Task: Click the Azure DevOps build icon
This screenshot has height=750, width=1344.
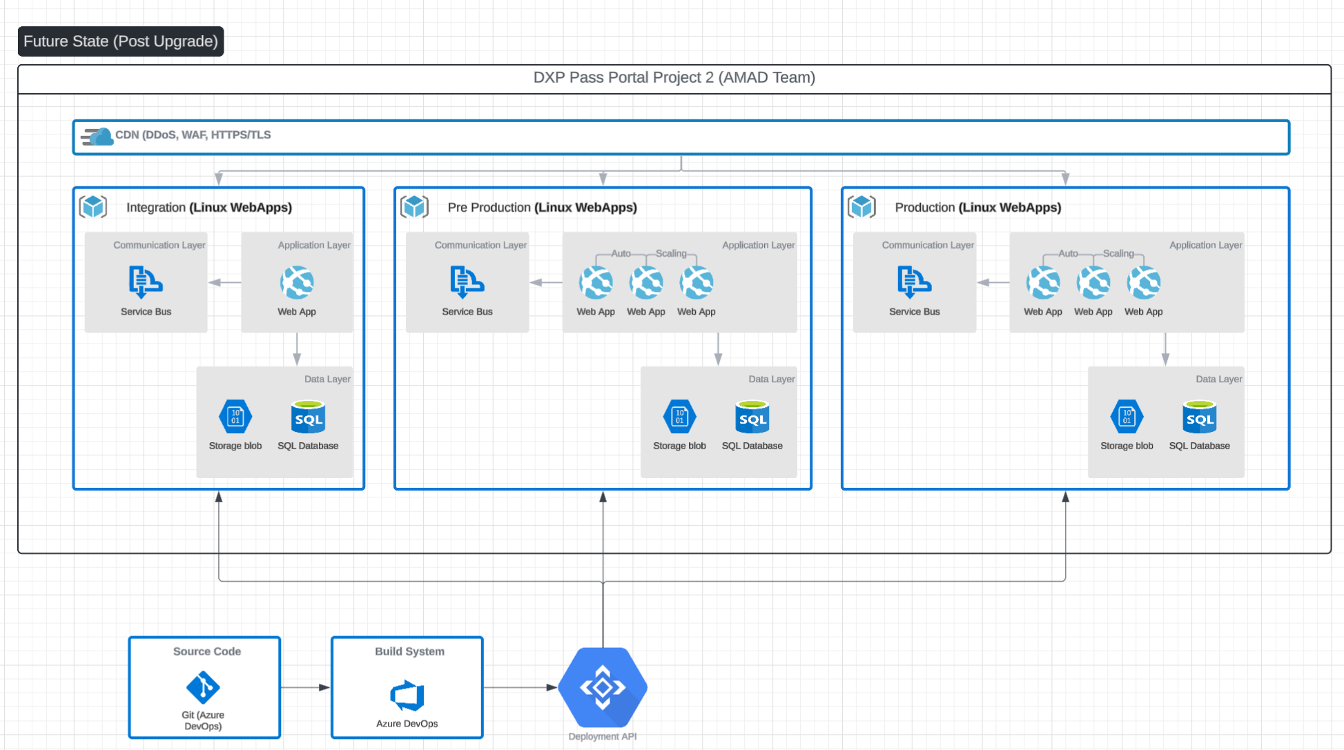Action: [x=407, y=695]
